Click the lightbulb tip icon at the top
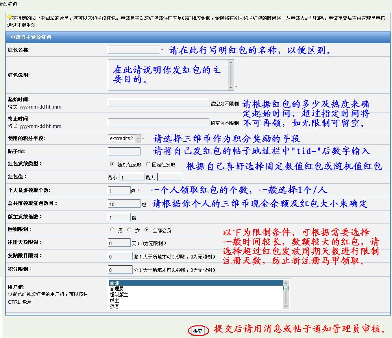The height and width of the screenshot is (338, 392). click(x=9, y=17)
